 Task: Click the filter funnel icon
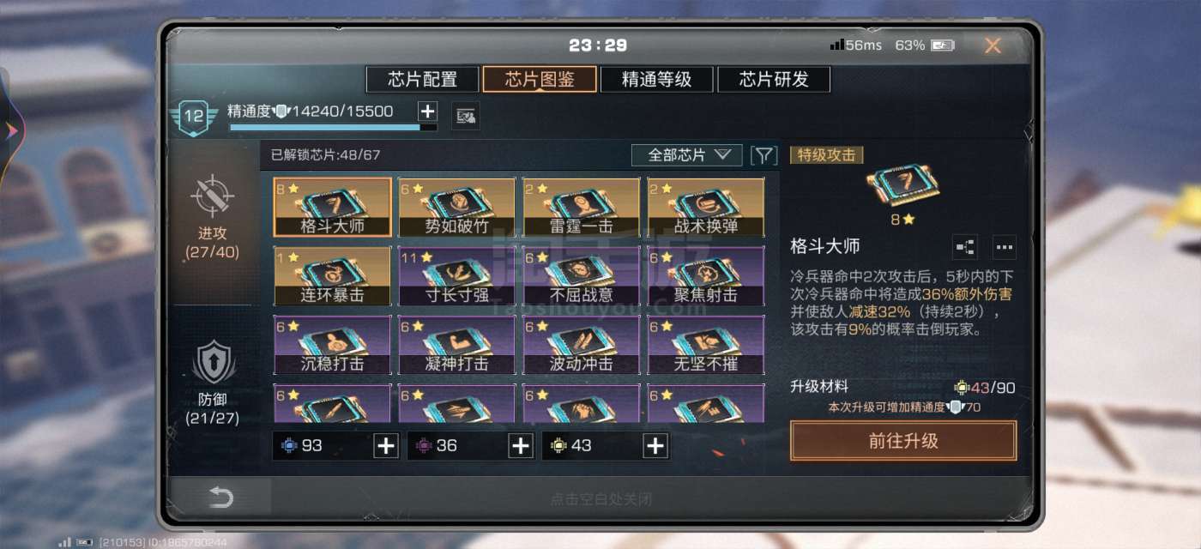763,155
